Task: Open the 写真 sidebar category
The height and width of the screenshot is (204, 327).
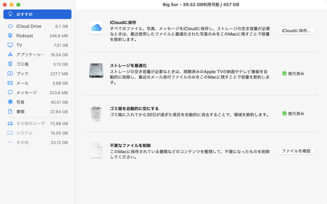Action: (38, 102)
